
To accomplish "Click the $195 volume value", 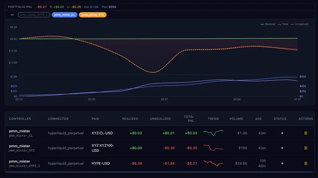I will pyautogui.click(x=243, y=148).
